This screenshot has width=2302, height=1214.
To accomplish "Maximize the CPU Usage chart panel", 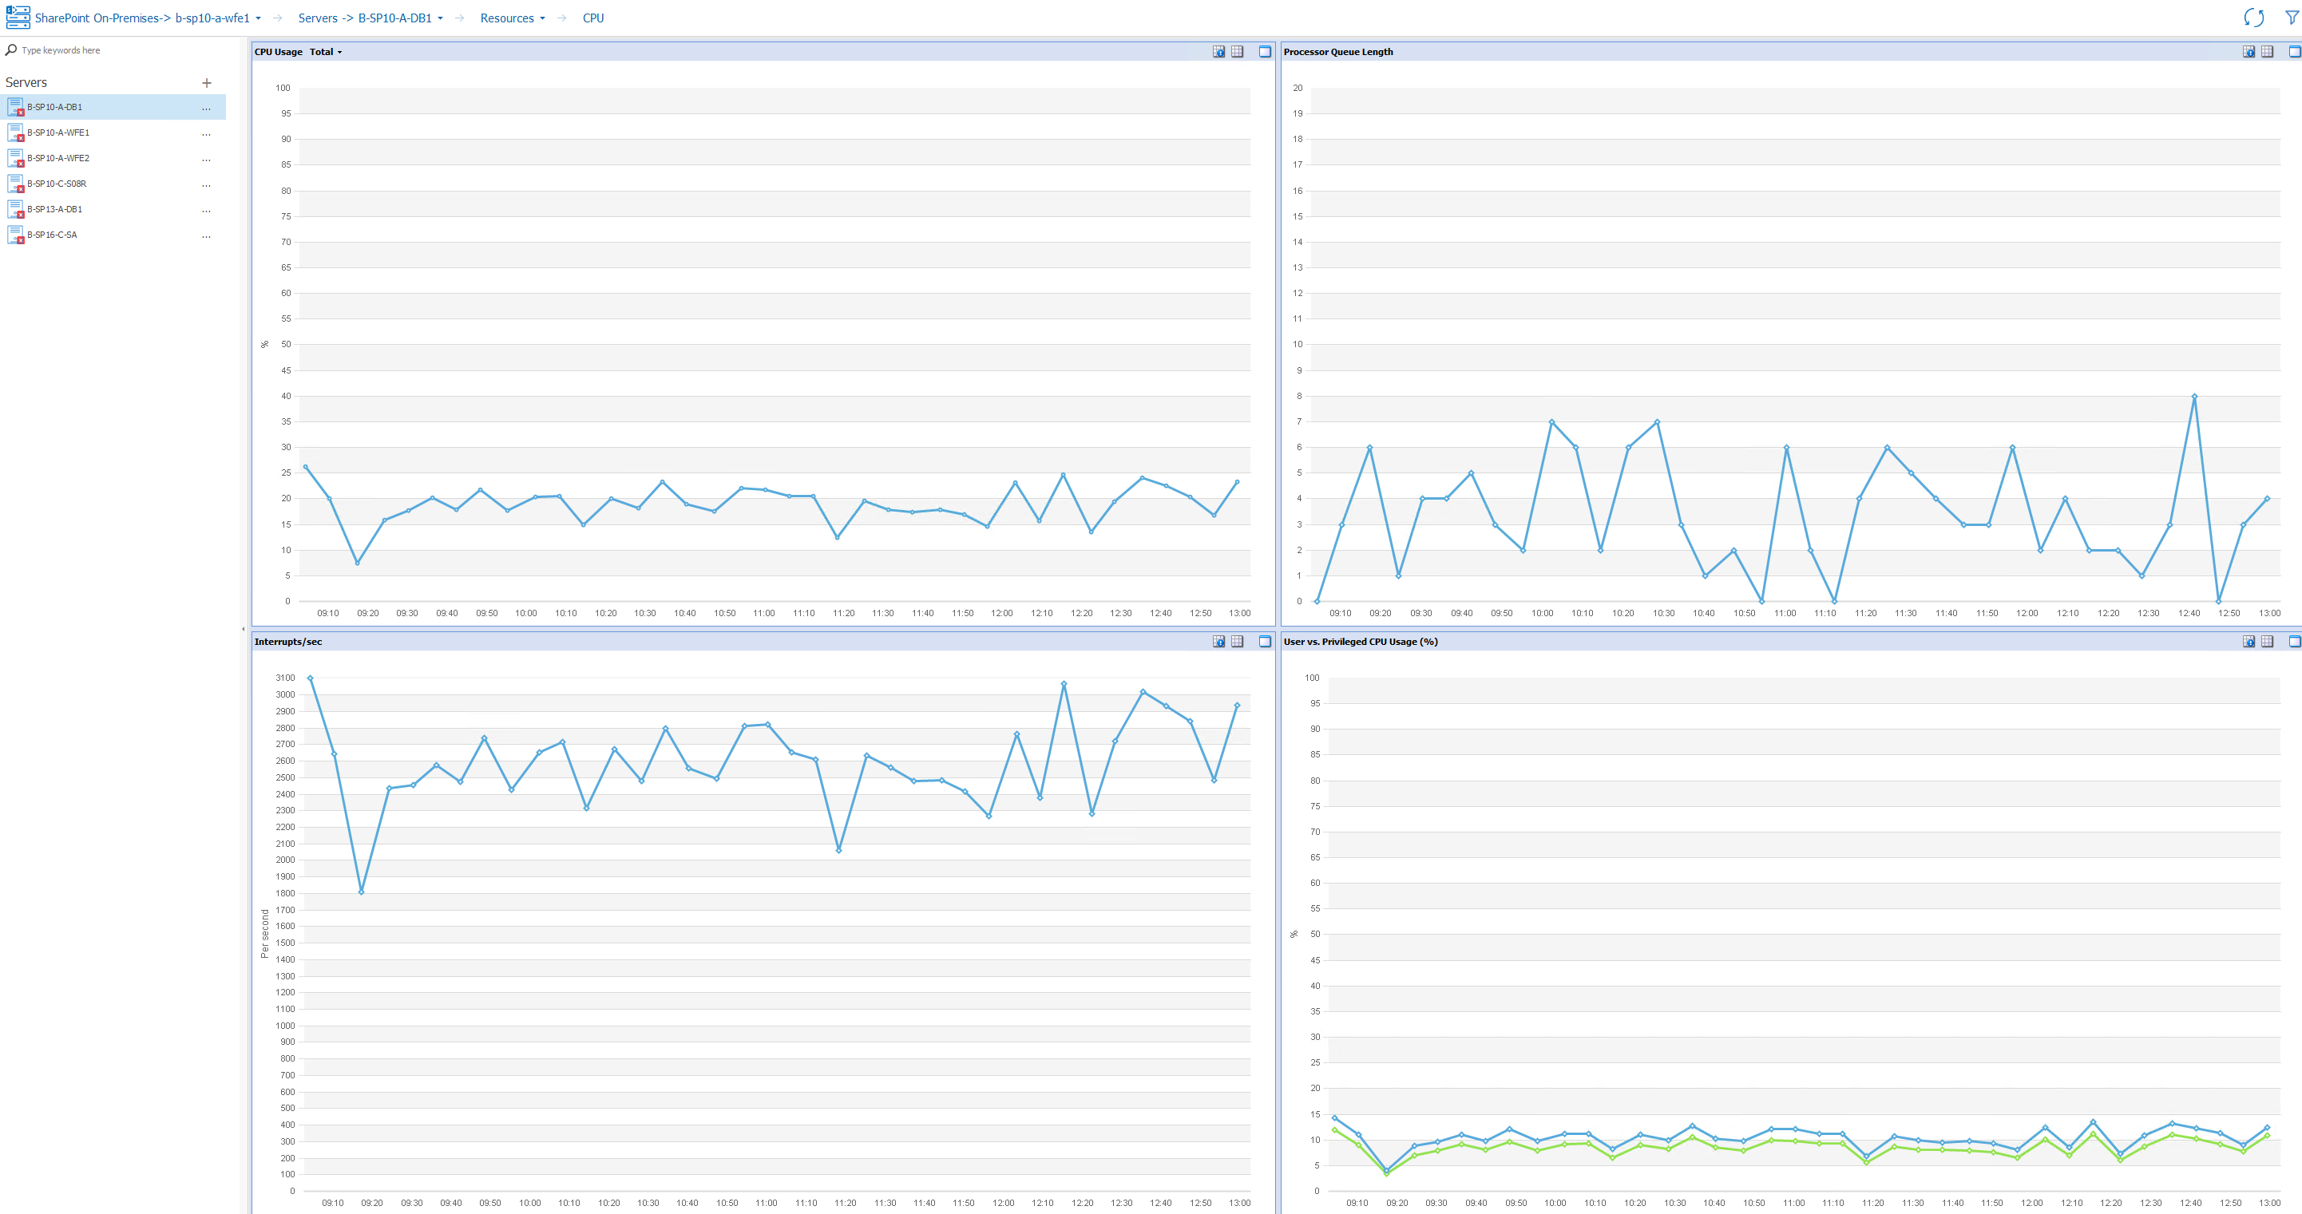I will click(1265, 52).
